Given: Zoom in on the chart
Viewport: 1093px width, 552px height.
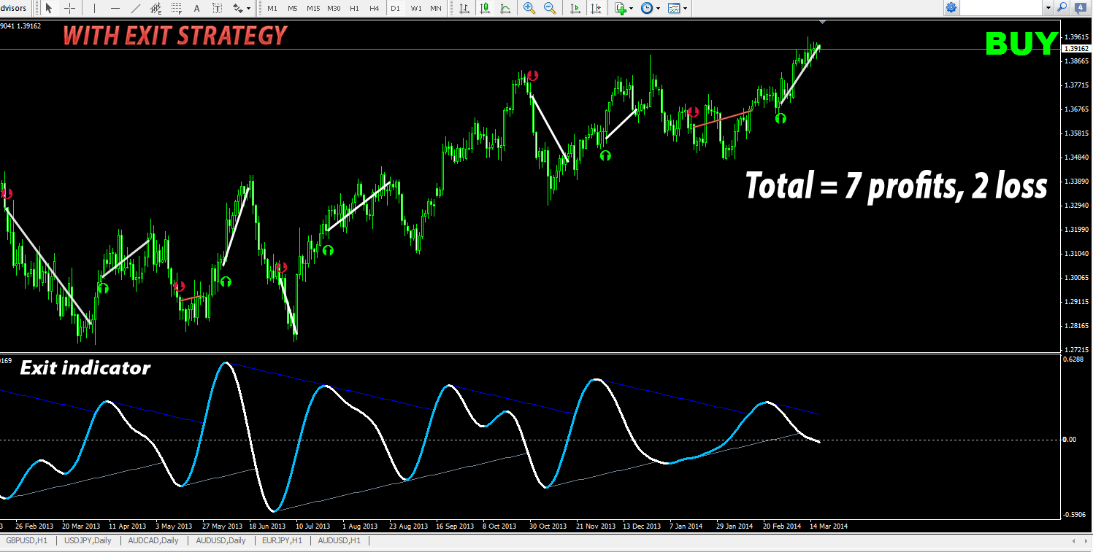Looking at the screenshot, I should click(529, 8).
